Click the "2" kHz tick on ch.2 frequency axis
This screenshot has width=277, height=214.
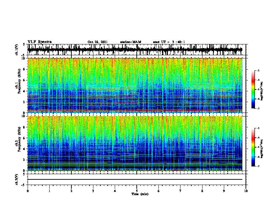click(24, 160)
